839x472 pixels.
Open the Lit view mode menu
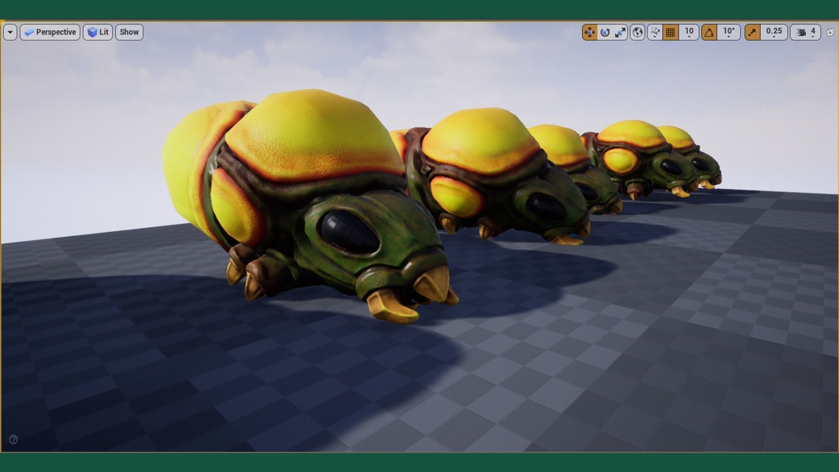[97, 32]
